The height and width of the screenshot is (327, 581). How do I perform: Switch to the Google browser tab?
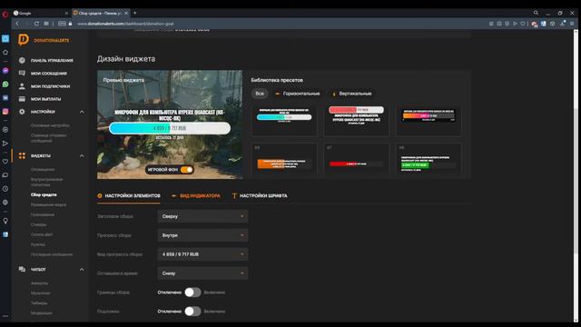click(x=40, y=13)
